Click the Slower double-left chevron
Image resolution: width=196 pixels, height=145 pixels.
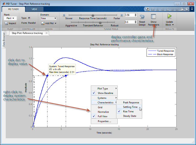(x=64, y=15)
